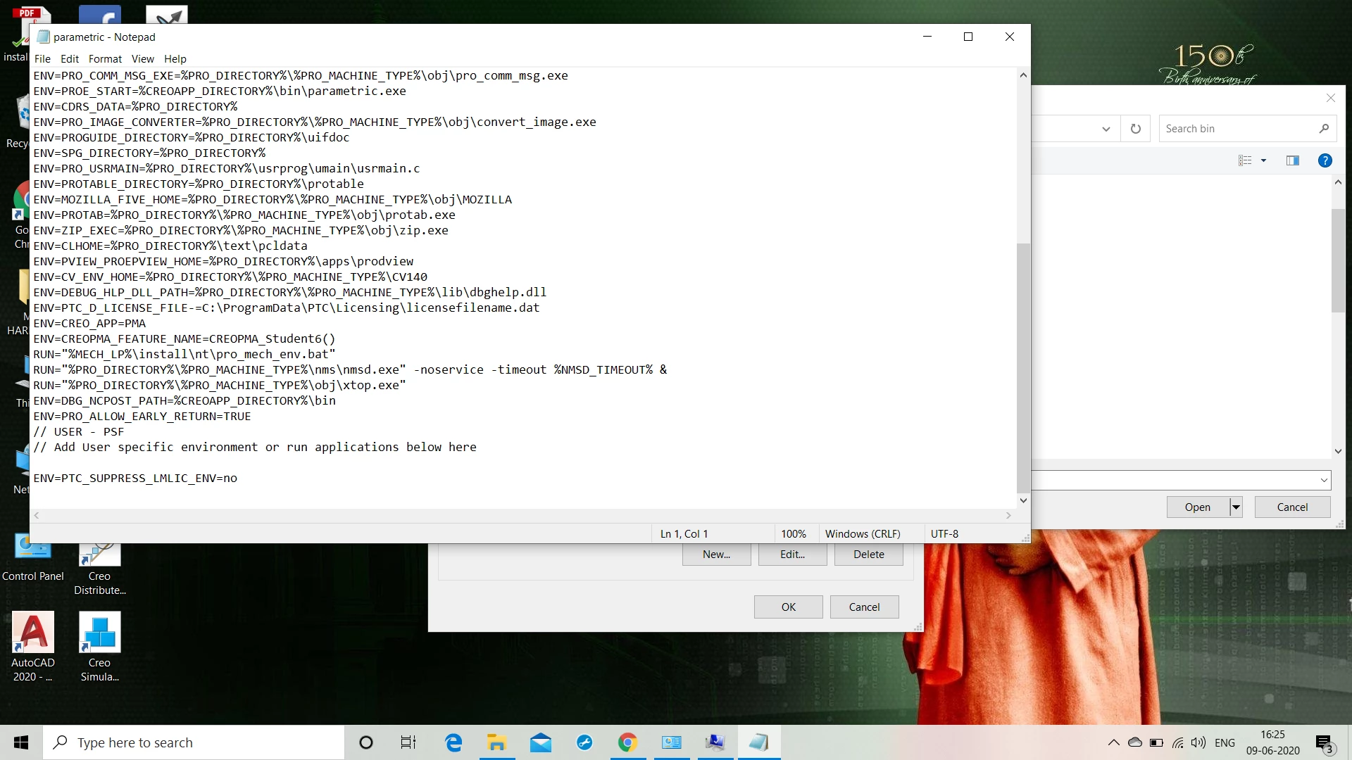Screen dimensions: 1352x760
Task: Open Google Chrome from the taskbar
Action: pos(627,742)
